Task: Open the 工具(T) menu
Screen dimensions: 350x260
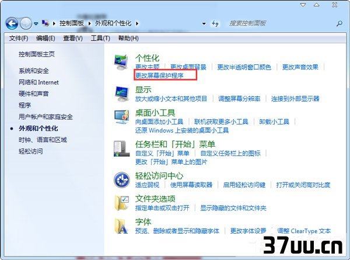Action: pos(100,38)
